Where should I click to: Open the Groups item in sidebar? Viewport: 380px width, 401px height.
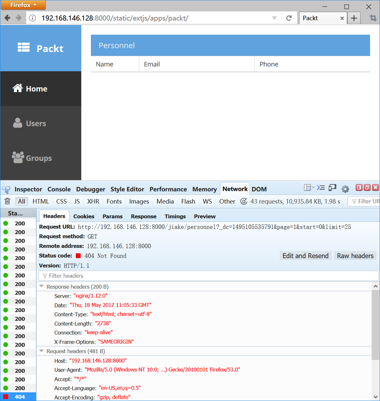click(x=41, y=158)
